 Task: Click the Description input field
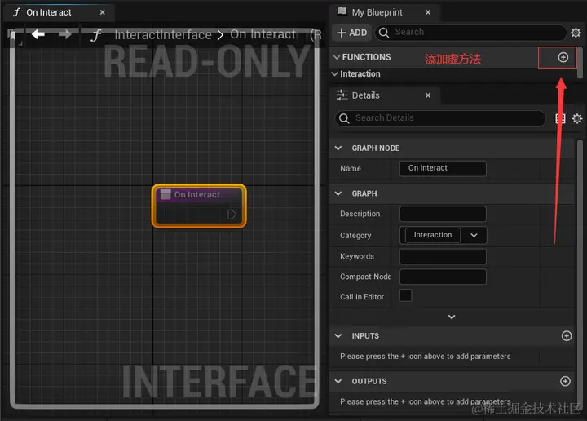pyautogui.click(x=443, y=214)
